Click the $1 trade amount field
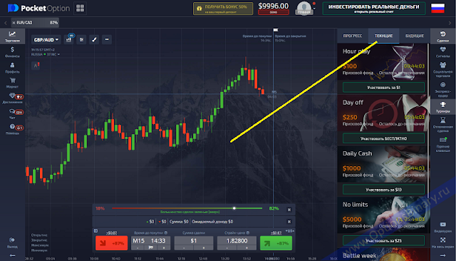The height and width of the screenshot is (261, 456). pyautogui.click(x=194, y=240)
